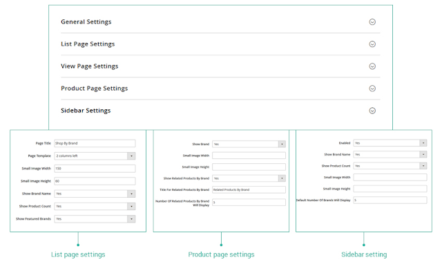This screenshot has width=442, height=262.
Task: Click the chevron icon beside List Page Settings
Action: 372,44
